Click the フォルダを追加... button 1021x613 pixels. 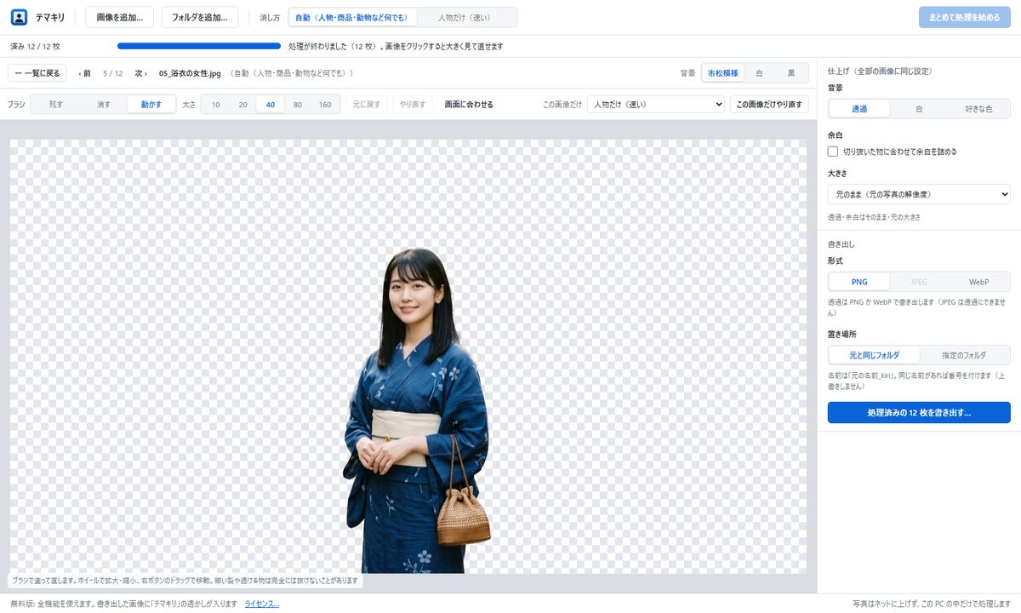[x=200, y=17]
